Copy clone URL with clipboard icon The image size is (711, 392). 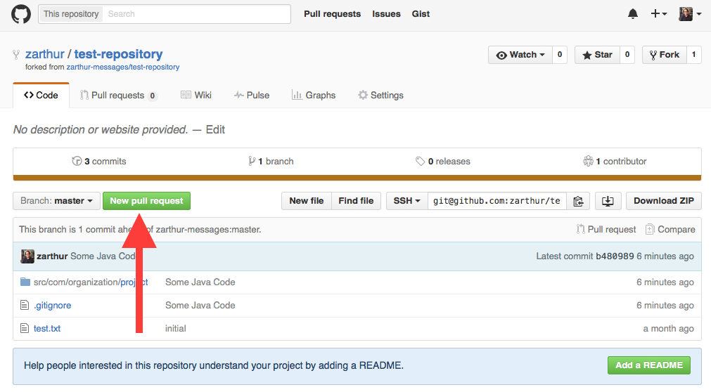(578, 201)
